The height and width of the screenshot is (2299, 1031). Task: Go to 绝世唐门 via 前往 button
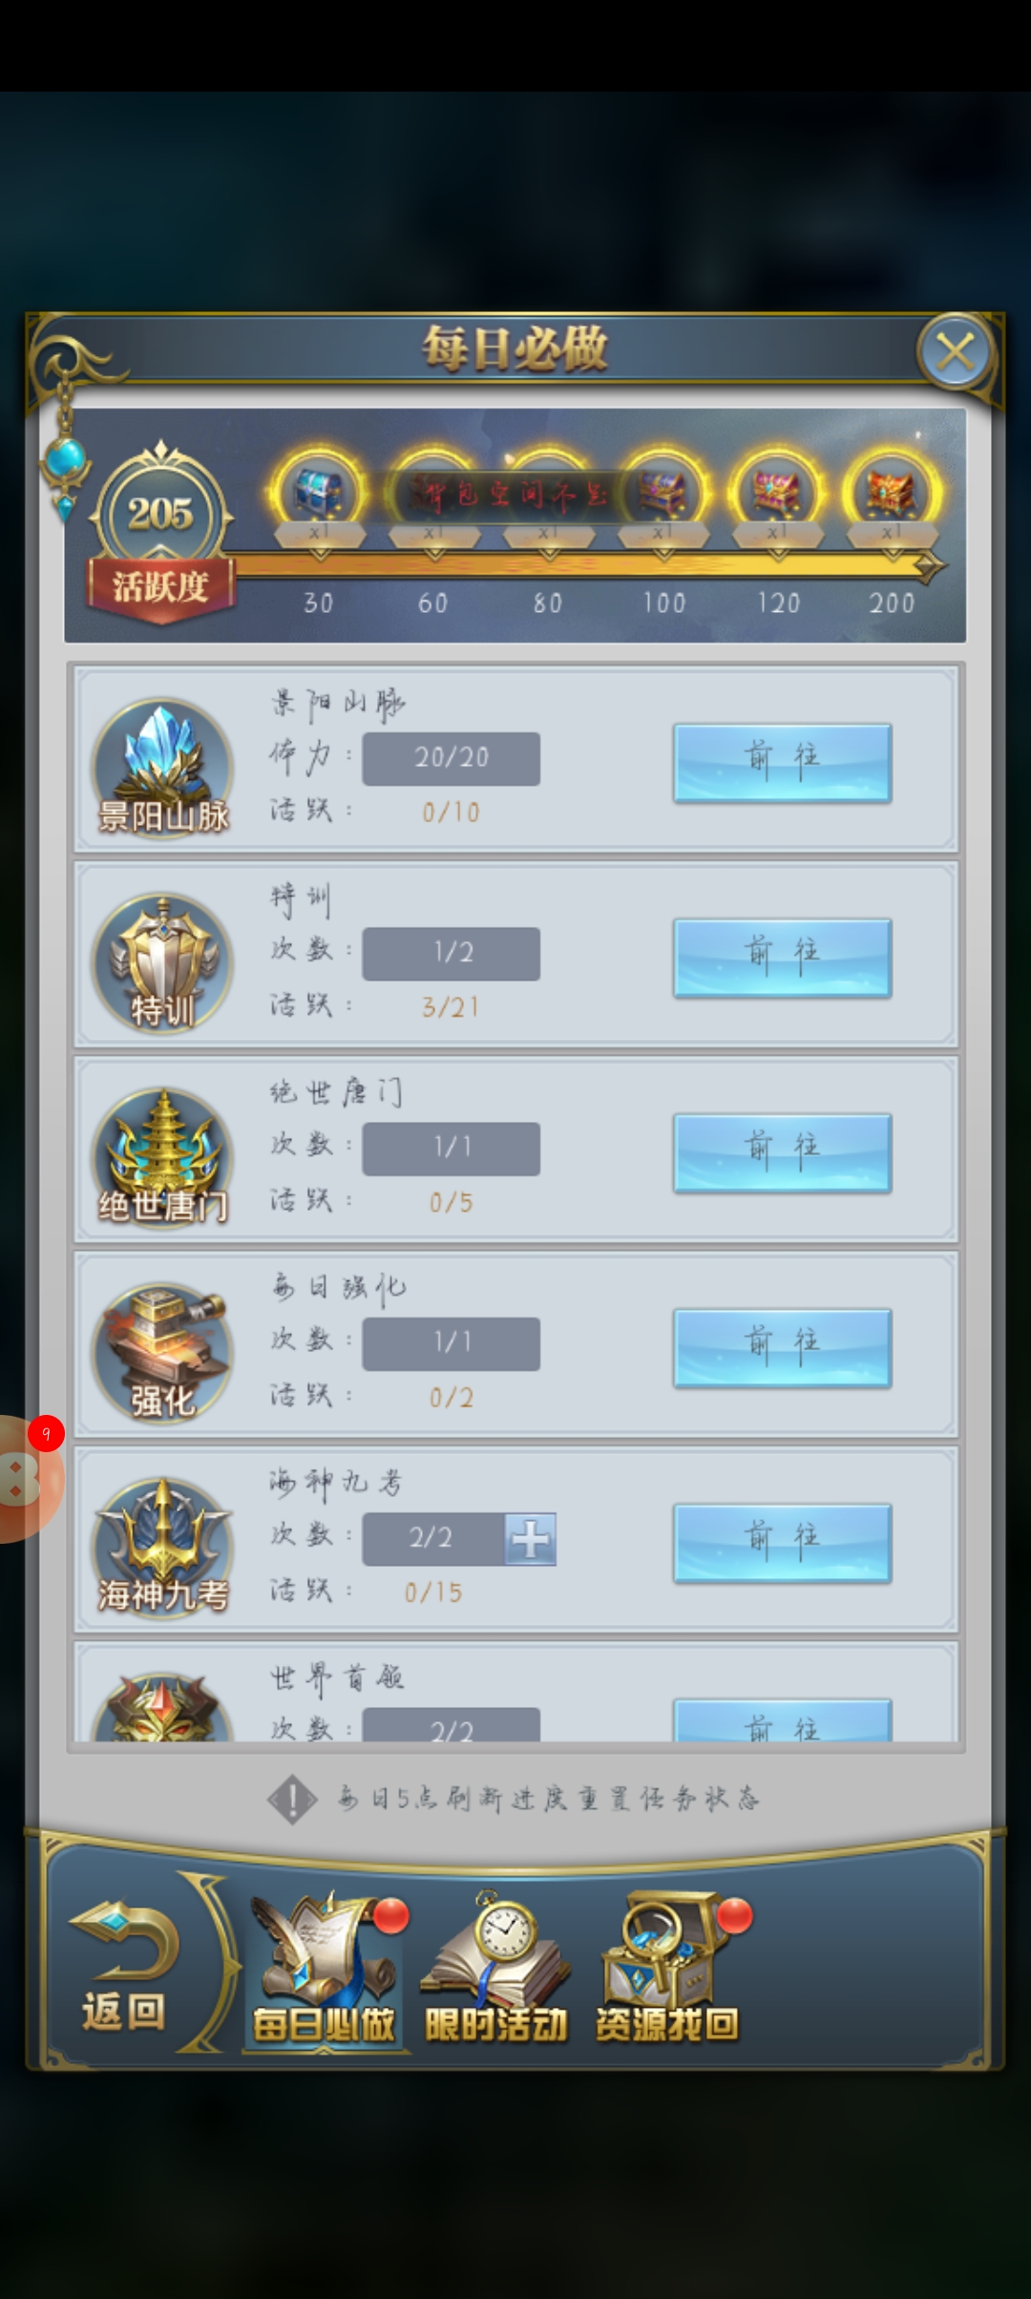tap(783, 1152)
